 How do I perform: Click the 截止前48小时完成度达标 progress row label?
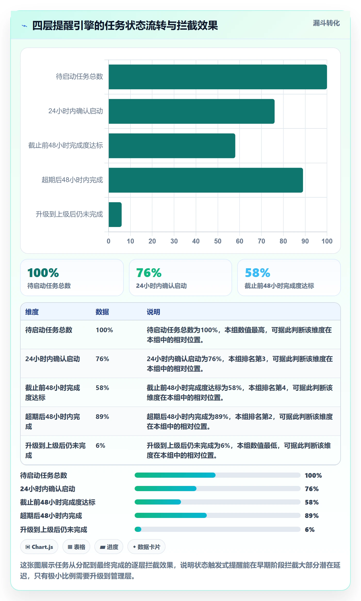(58, 502)
